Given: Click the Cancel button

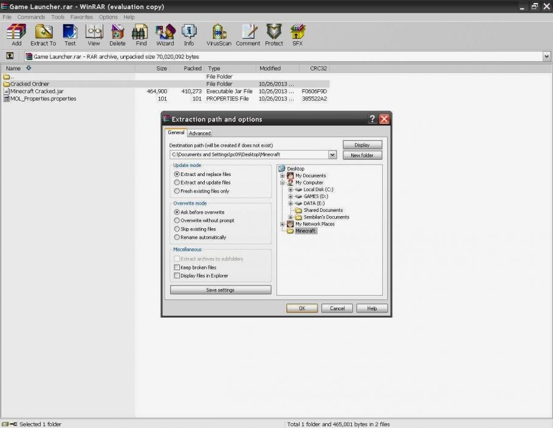Looking at the screenshot, I should pyautogui.click(x=337, y=308).
